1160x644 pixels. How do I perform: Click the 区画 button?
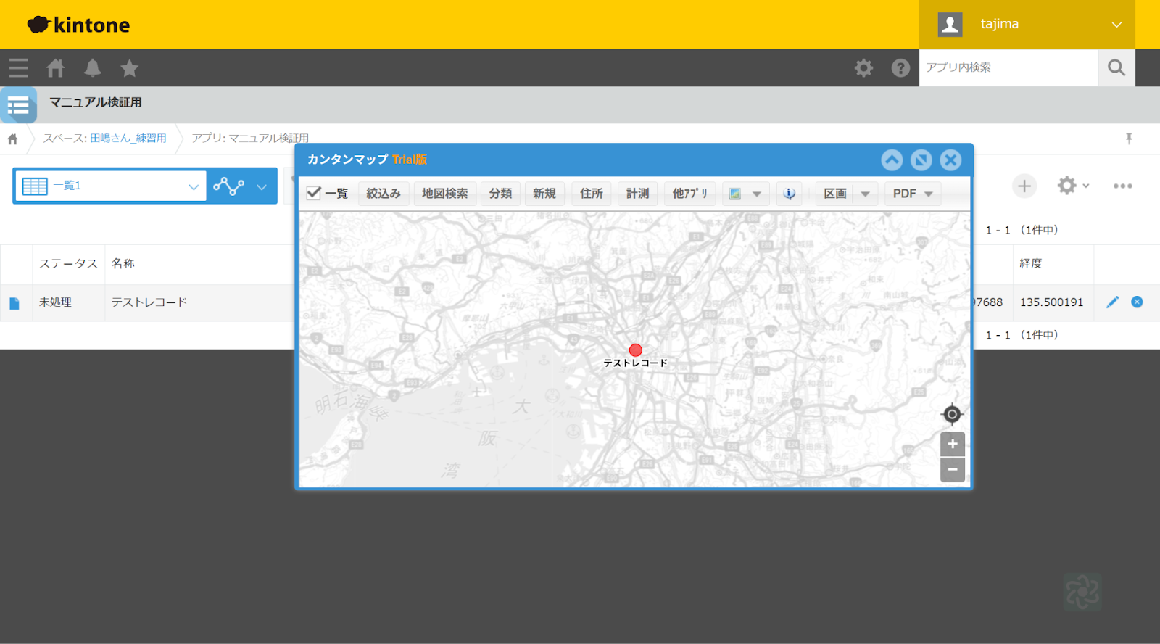(x=835, y=194)
